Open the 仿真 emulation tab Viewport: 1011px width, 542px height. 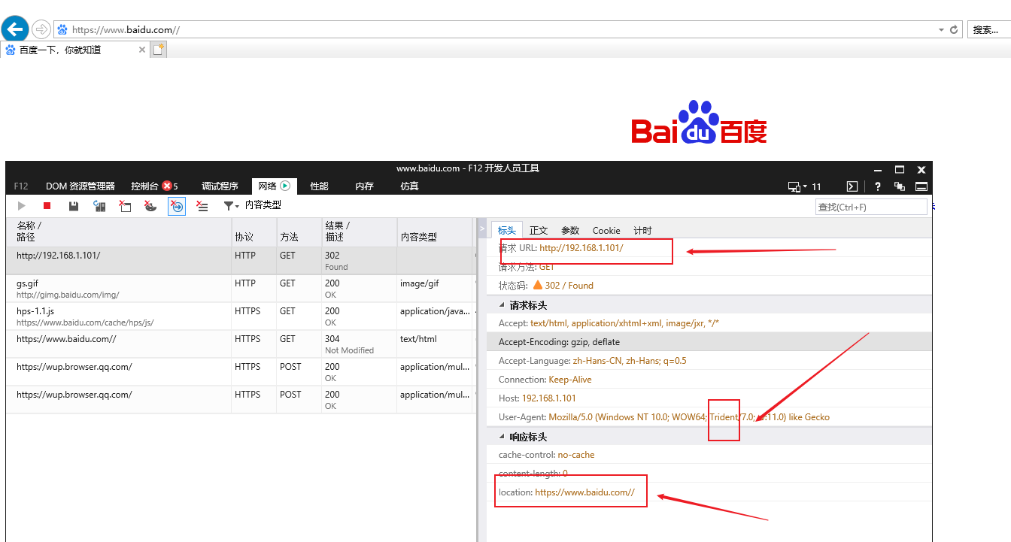pyautogui.click(x=409, y=186)
